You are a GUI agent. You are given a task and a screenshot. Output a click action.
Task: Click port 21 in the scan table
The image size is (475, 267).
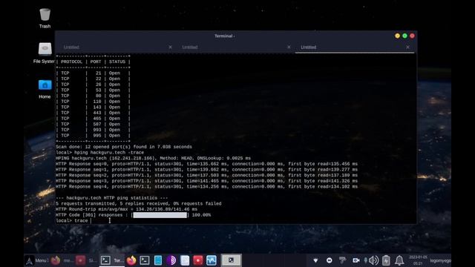(98, 73)
